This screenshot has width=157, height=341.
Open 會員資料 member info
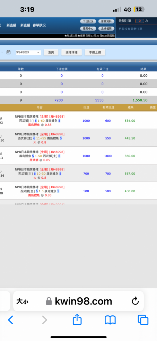click(106, 21)
